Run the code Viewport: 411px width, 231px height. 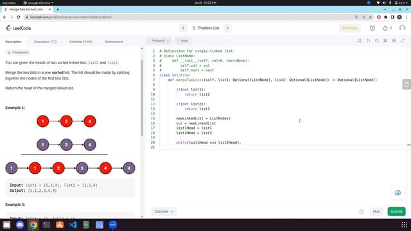[x=376, y=211]
